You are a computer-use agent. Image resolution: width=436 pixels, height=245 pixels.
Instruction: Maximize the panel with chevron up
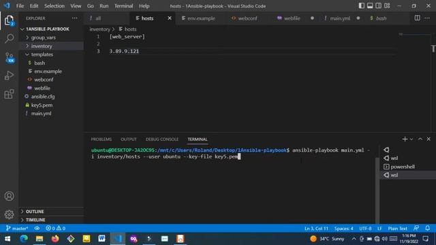coord(420,139)
